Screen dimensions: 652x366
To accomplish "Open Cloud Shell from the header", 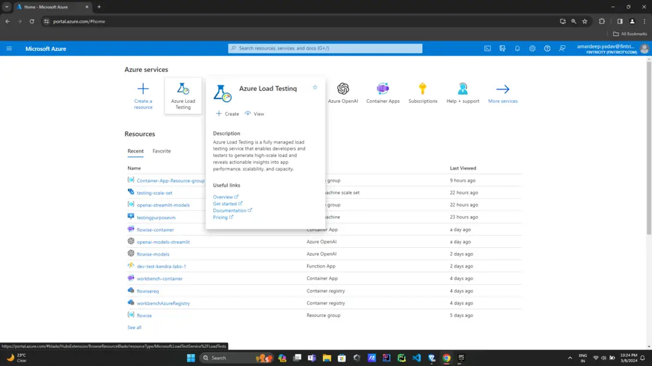I will tap(487, 48).
